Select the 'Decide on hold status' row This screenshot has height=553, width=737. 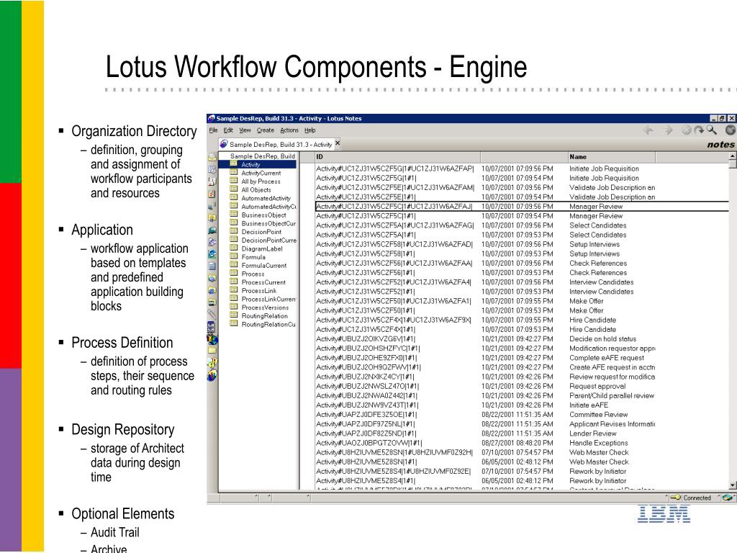click(x=522, y=339)
